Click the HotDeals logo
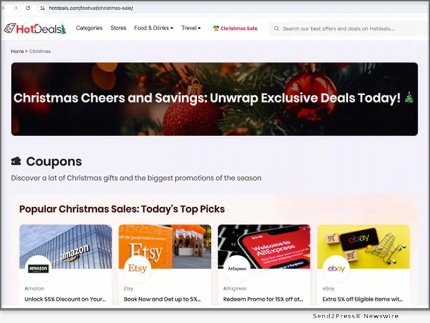The width and height of the screenshot is (430, 323). point(35,29)
